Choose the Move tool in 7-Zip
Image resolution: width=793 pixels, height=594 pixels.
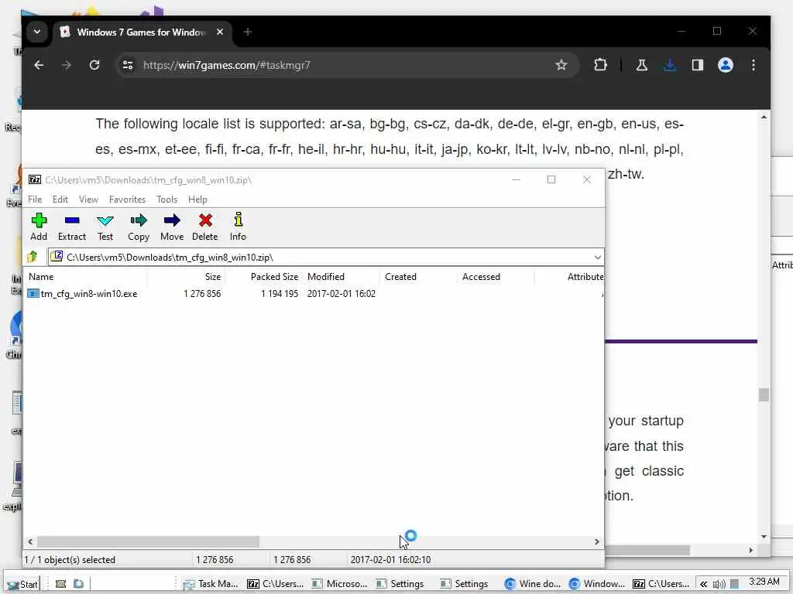point(172,227)
